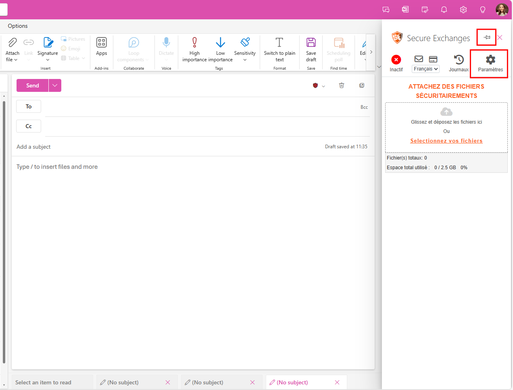Viewport: 513px width, 390px height.
Task: Click the Cc recipients button
Action: pos(29,126)
